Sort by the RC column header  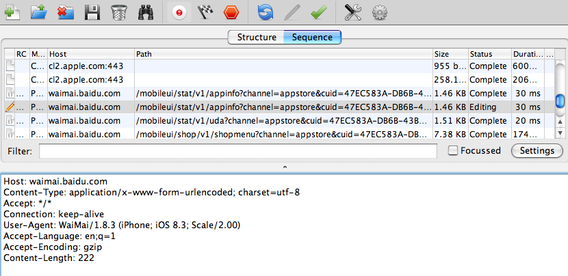pyautogui.click(x=22, y=54)
